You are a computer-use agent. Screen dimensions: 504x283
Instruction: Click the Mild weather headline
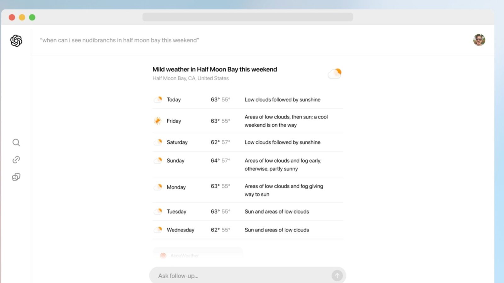[x=215, y=69]
